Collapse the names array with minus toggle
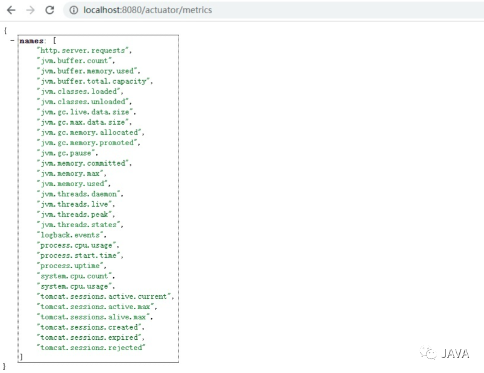Screen dimensions: 484x373 (x=12, y=40)
